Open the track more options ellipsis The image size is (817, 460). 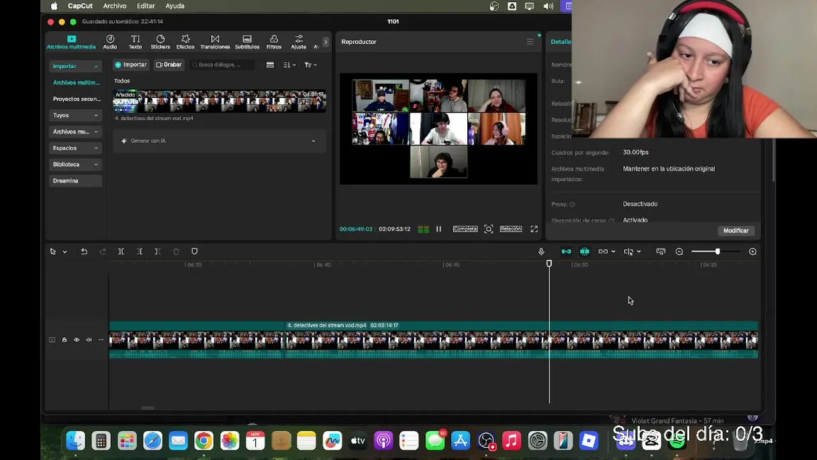click(x=101, y=340)
